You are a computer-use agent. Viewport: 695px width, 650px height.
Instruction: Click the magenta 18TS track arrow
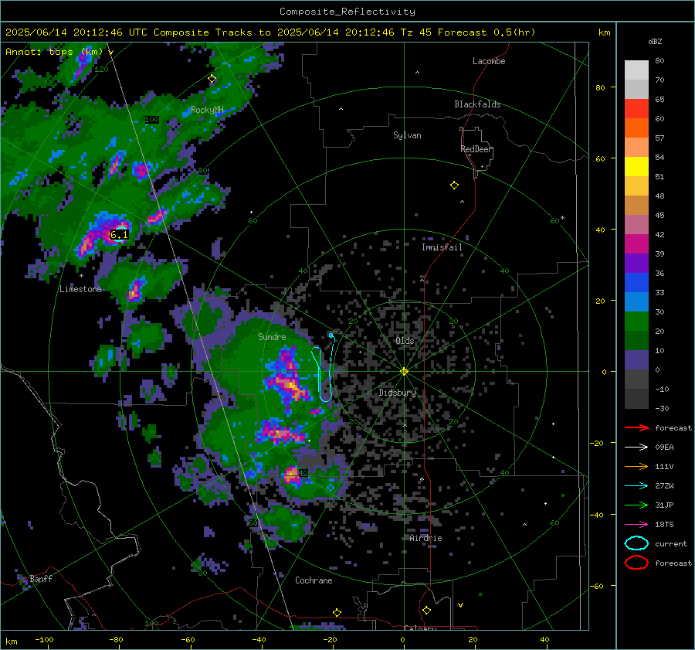636,525
